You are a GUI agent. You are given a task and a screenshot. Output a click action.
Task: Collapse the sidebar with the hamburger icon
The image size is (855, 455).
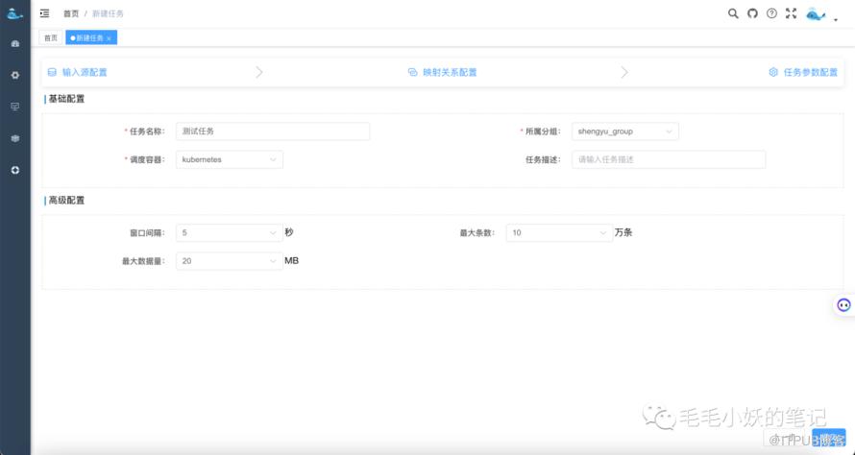click(44, 13)
